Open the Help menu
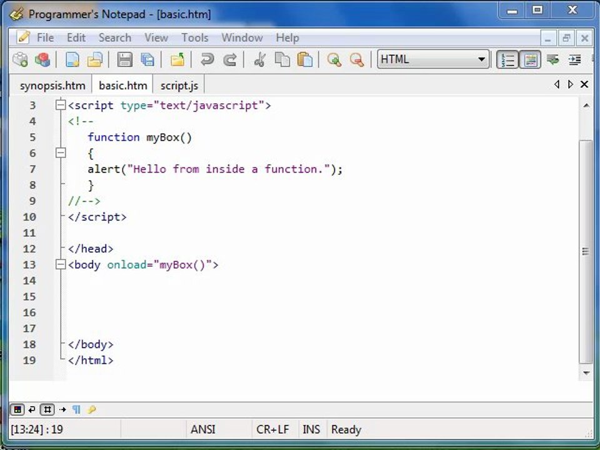Image resolution: width=600 pixels, height=450 pixels. coord(287,37)
